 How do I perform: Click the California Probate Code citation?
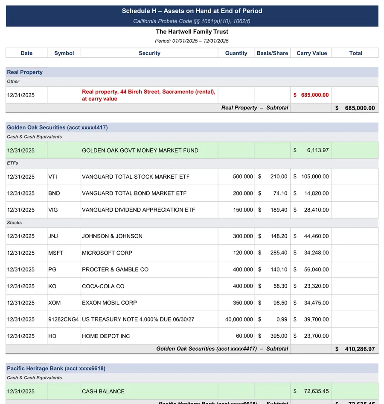click(192, 21)
